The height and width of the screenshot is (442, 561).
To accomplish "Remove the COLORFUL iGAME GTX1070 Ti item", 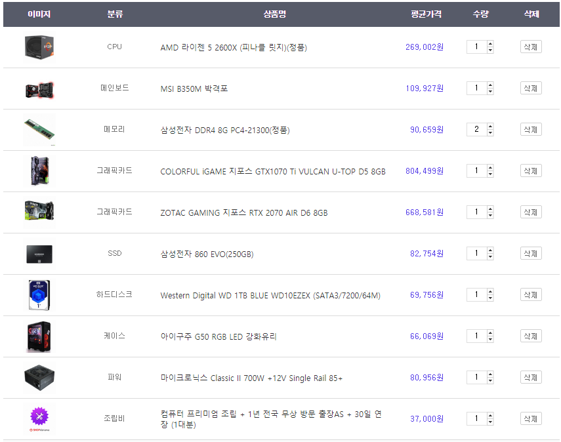I will [x=531, y=171].
